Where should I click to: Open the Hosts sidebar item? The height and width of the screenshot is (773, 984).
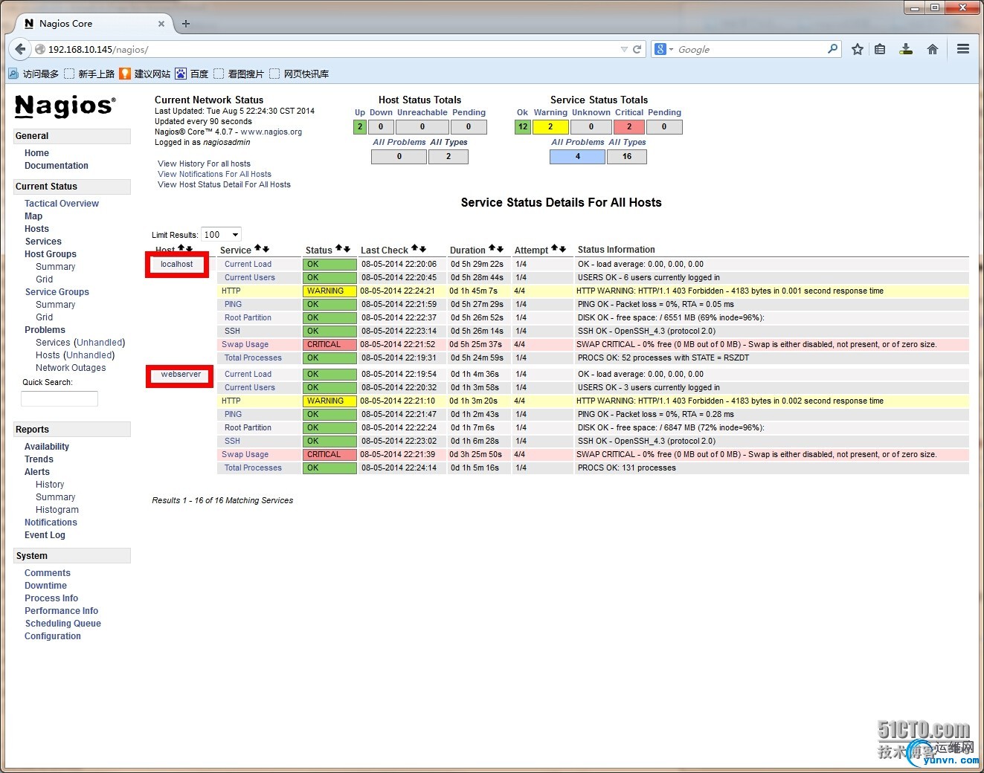click(x=36, y=229)
